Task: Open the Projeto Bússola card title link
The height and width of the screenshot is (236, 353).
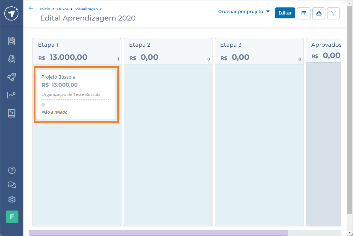Action: (58, 77)
